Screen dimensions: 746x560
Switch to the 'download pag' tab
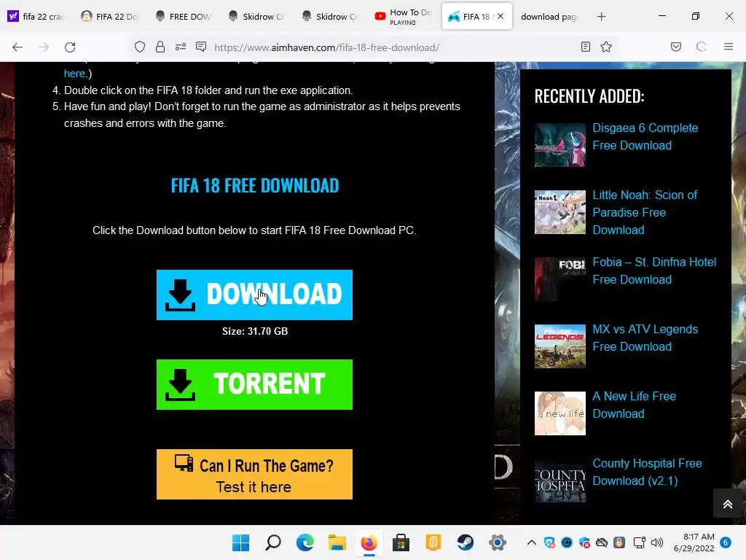549,17
